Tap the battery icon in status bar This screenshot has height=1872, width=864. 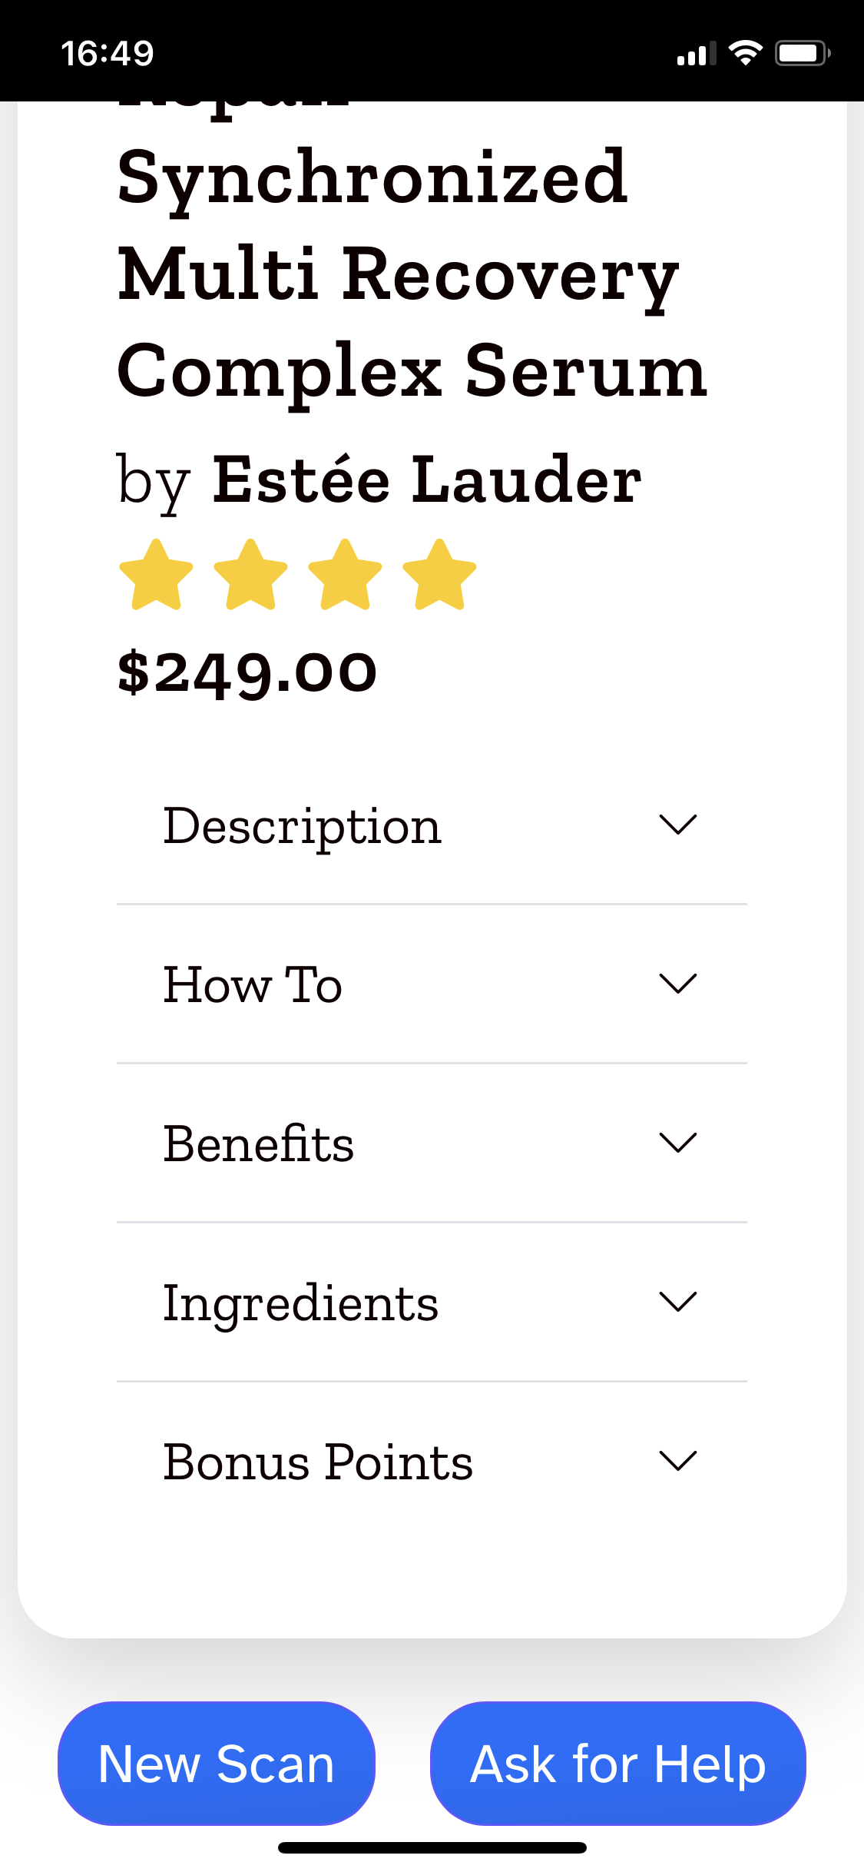click(x=802, y=53)
